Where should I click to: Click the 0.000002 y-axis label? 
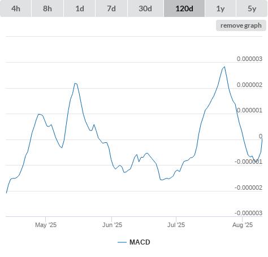click(249, 85)
